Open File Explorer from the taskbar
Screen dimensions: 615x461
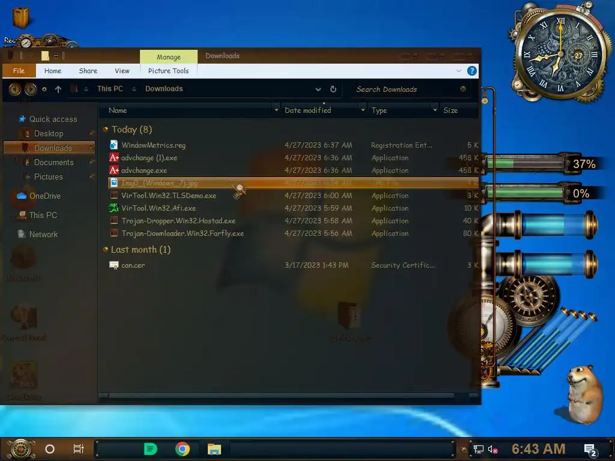click(214, 449)
